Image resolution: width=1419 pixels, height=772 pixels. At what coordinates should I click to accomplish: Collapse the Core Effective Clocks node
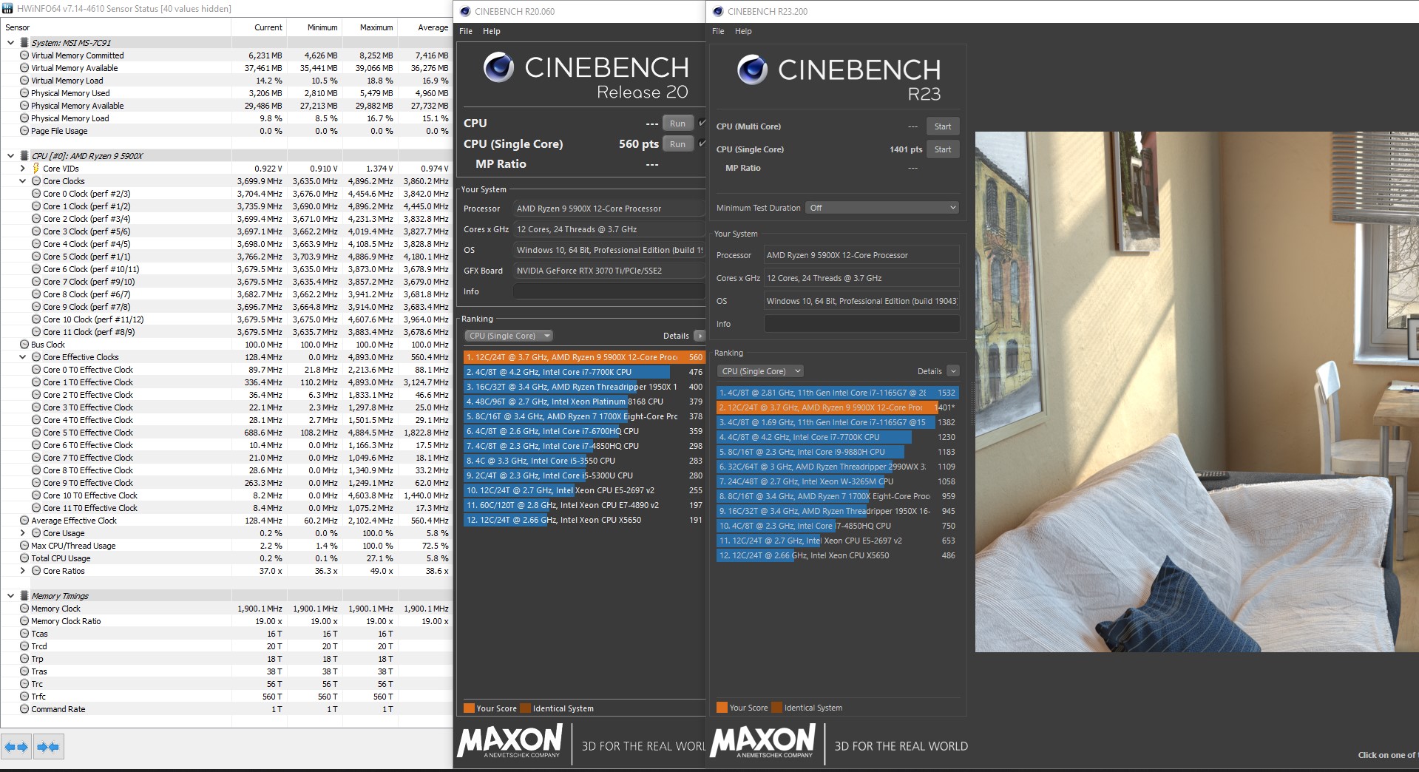23,357
